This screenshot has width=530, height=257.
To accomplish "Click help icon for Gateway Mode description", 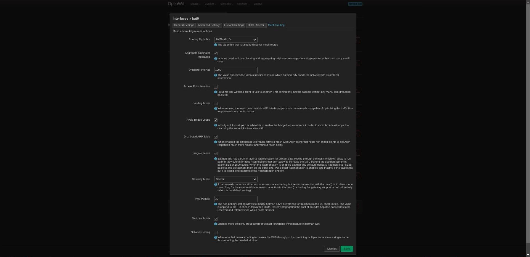I will point(216,184).
